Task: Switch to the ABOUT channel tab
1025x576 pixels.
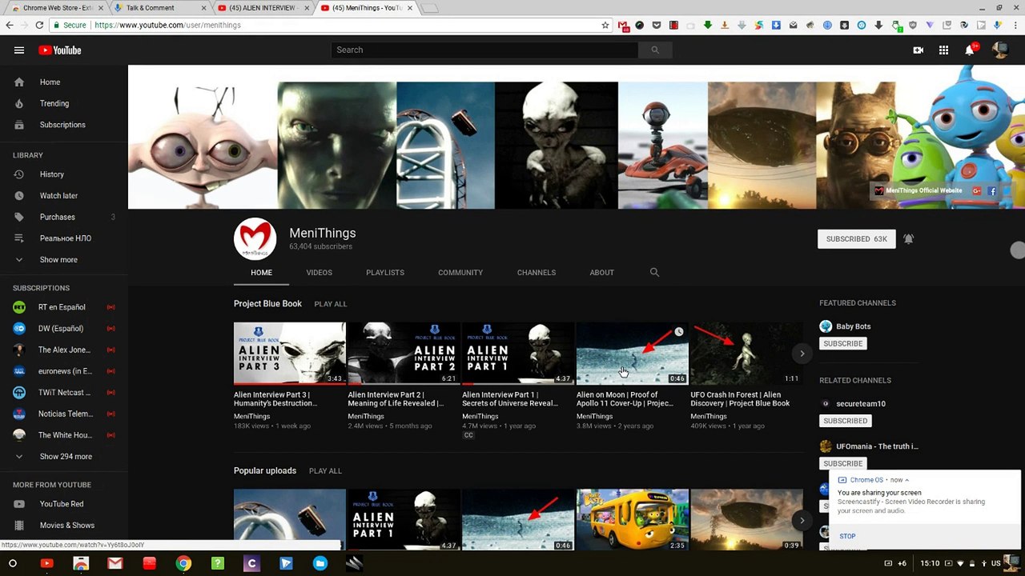Action: (x=602, y=273)
